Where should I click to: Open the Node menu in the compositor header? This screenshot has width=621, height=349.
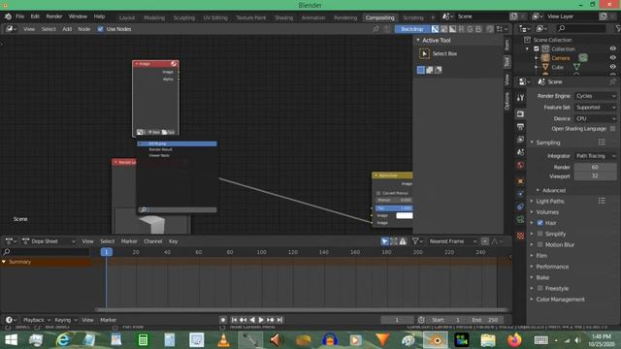pyautogui.click(x=84, y=29)
